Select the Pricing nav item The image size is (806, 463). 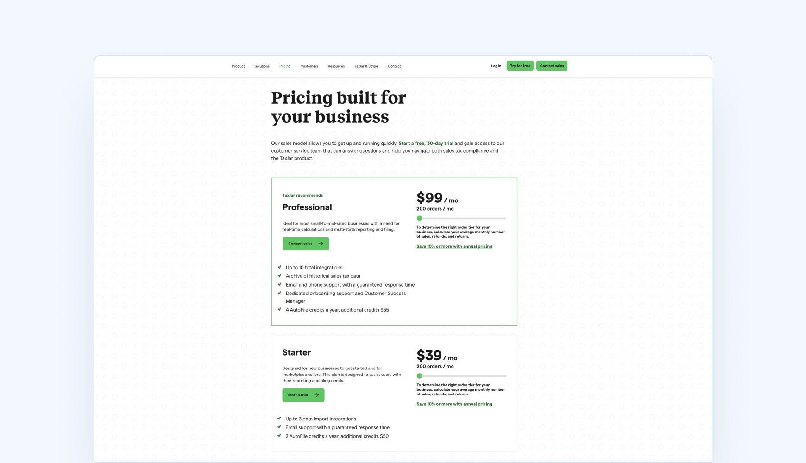pos(285,66)
